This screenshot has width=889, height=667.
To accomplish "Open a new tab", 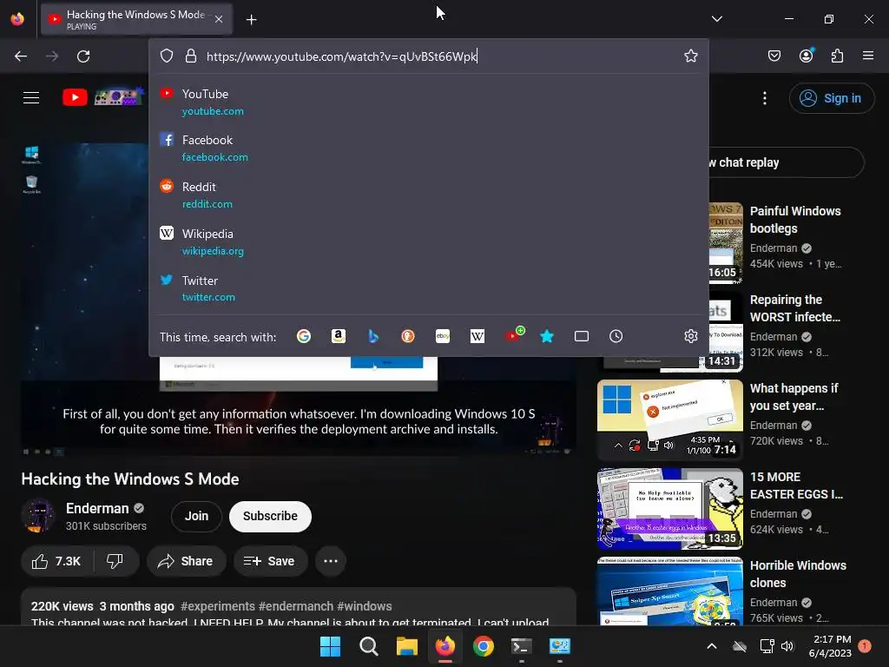I will [251, 20].
